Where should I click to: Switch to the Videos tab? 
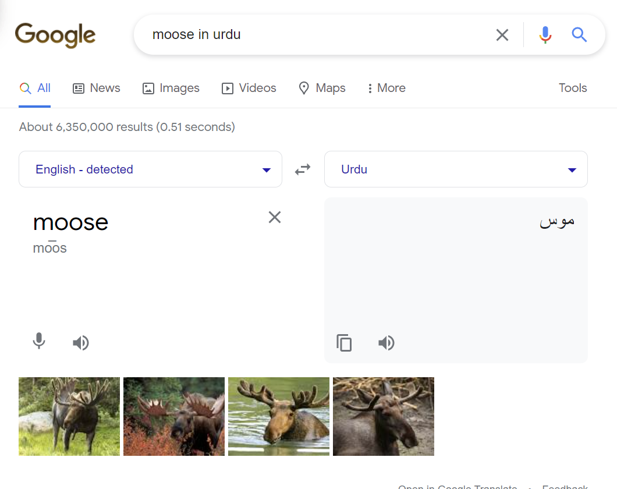(249, 88)
